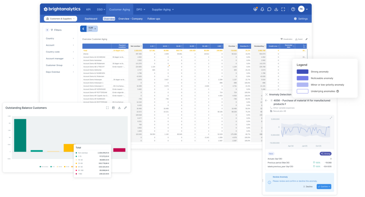Collapse the Filters panel arrow

coord(47,30)
